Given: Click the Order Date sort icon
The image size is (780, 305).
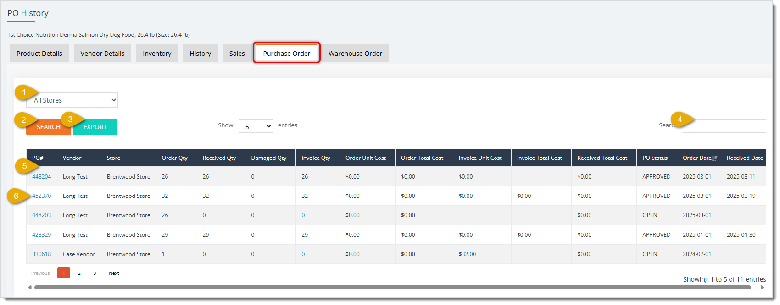Looking at the screenshot, I should tap(714, 158).
